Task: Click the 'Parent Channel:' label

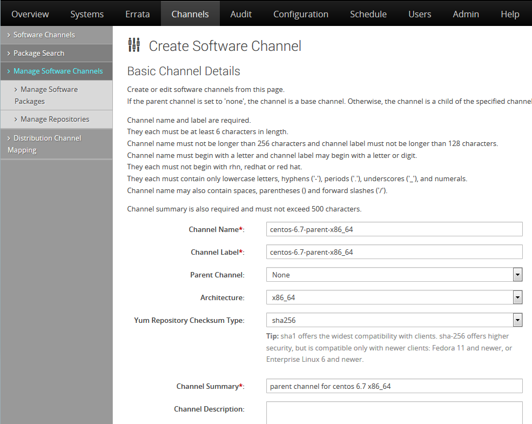Action: click(217, 275)
